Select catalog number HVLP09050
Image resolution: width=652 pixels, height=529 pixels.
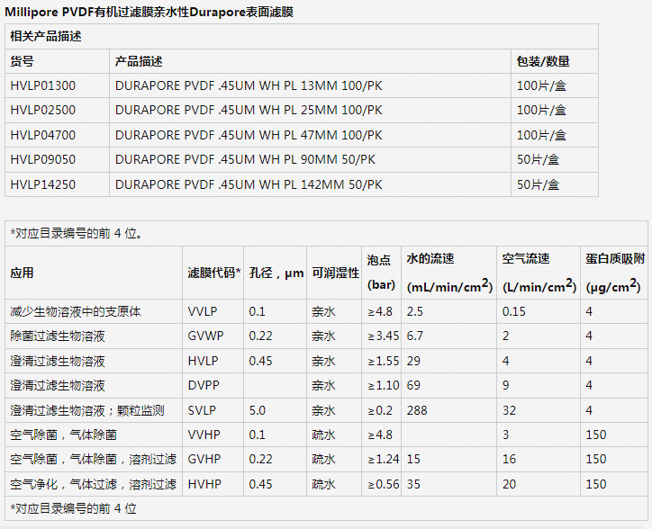pyautogui.click(x=43, y=159)
